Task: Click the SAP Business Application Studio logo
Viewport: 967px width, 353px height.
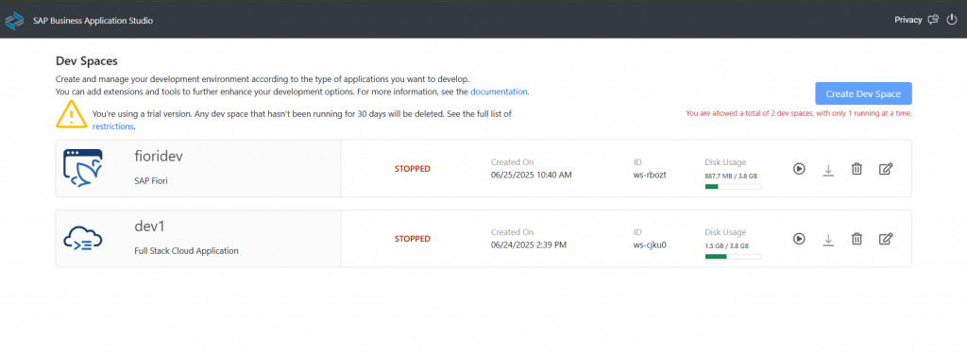Action: 14,21
